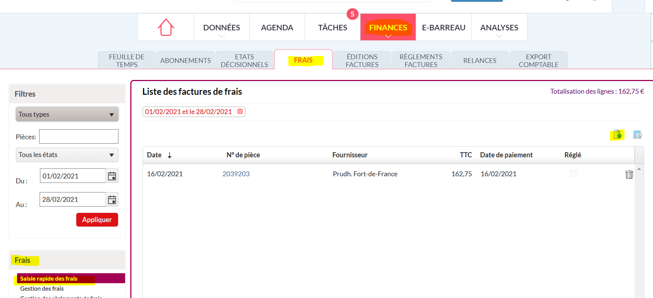Select Saisie rapide des frais
The image size is (653, 298).
71,278
